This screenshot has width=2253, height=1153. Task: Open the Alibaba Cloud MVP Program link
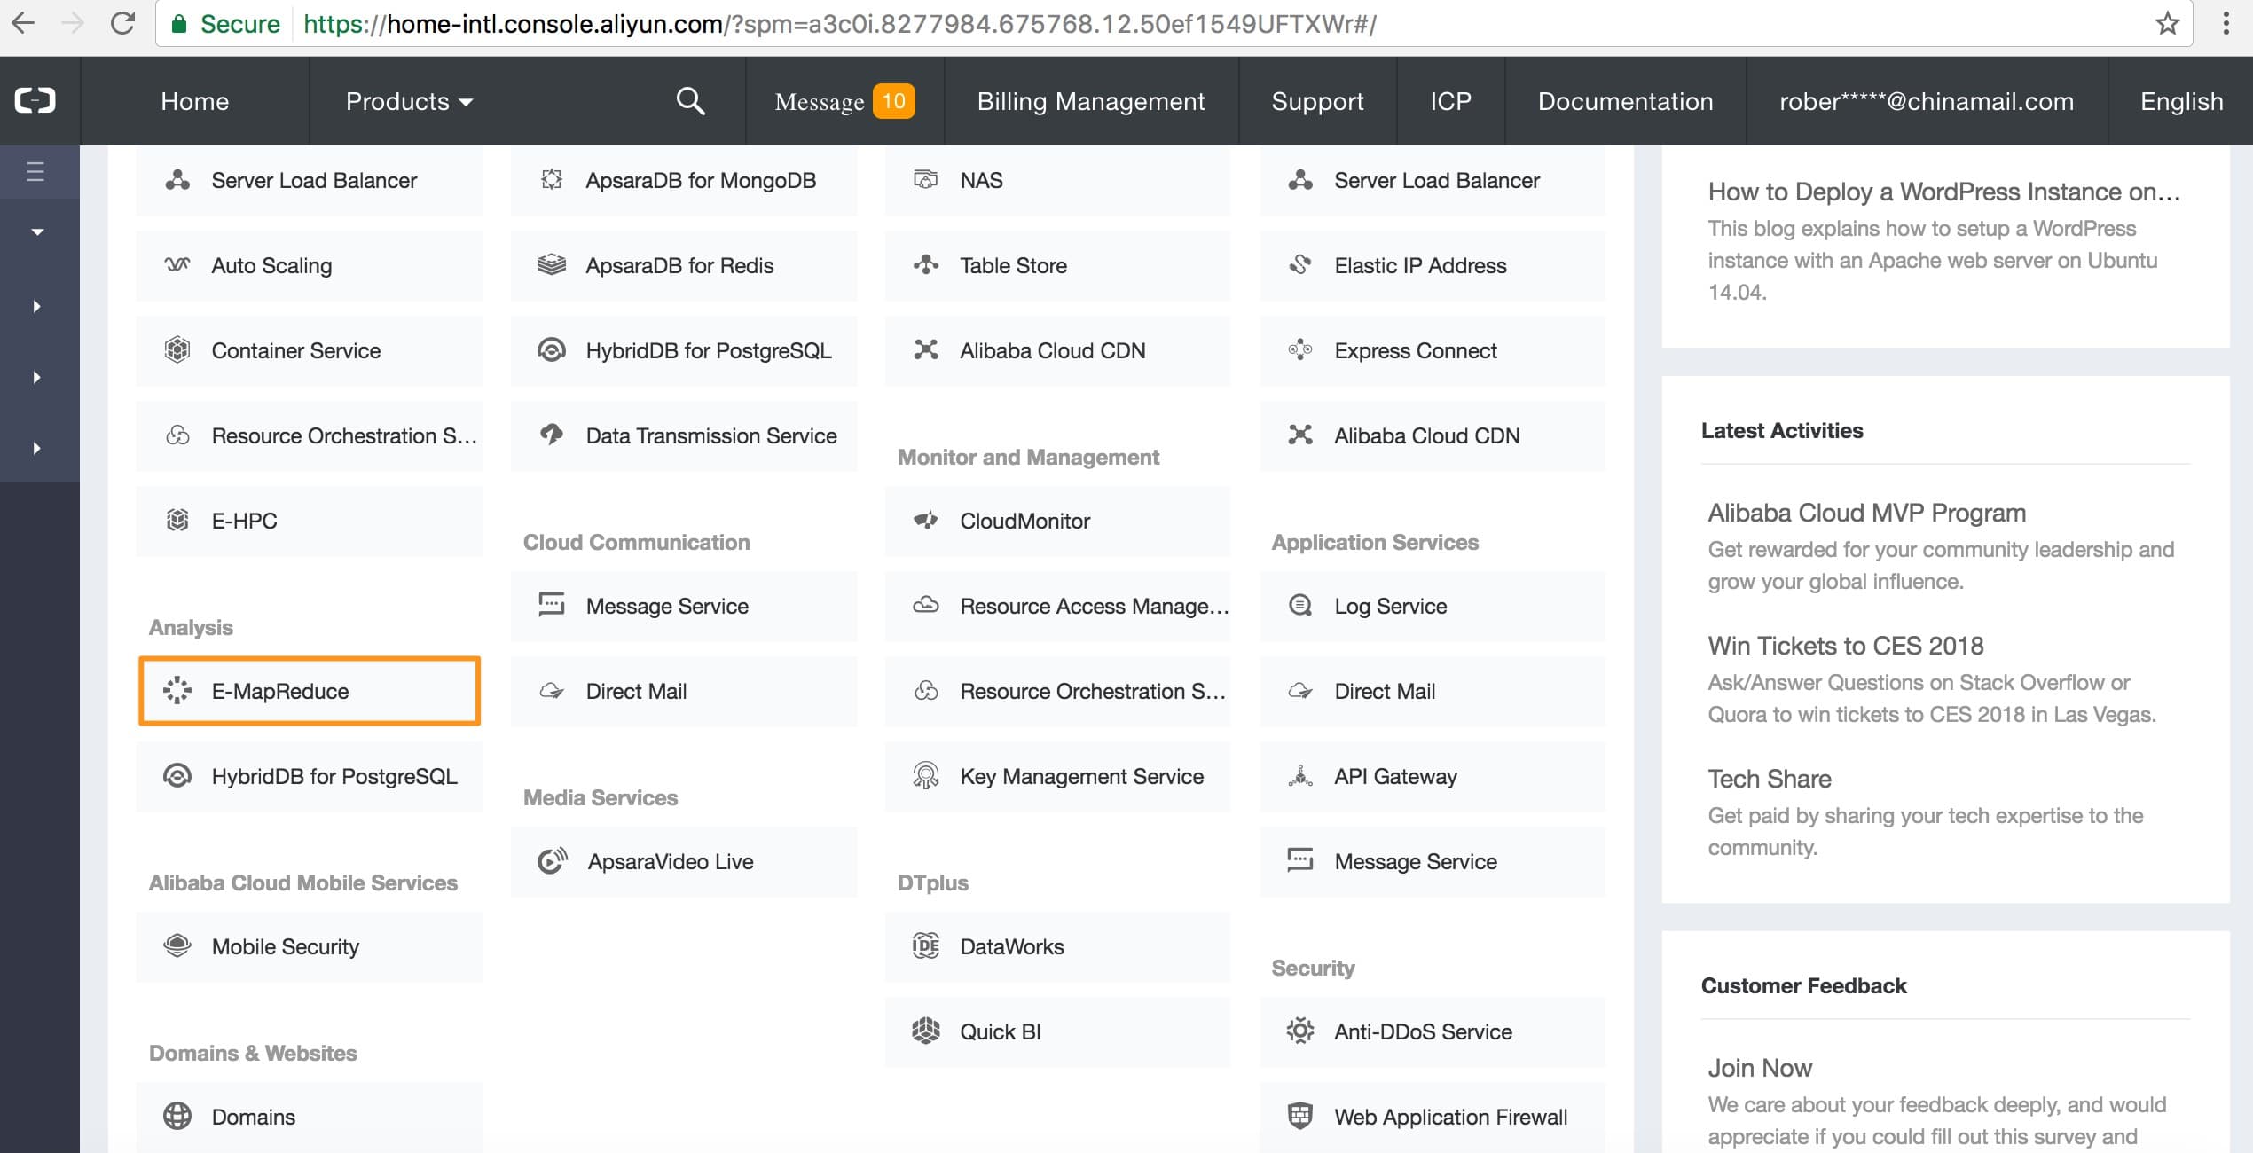(x=1866, y=513)
